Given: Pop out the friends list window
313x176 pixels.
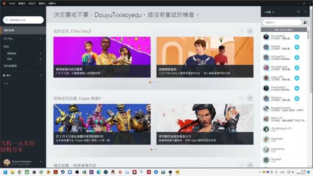Looking at the screenshot, I should click(299, 12).
